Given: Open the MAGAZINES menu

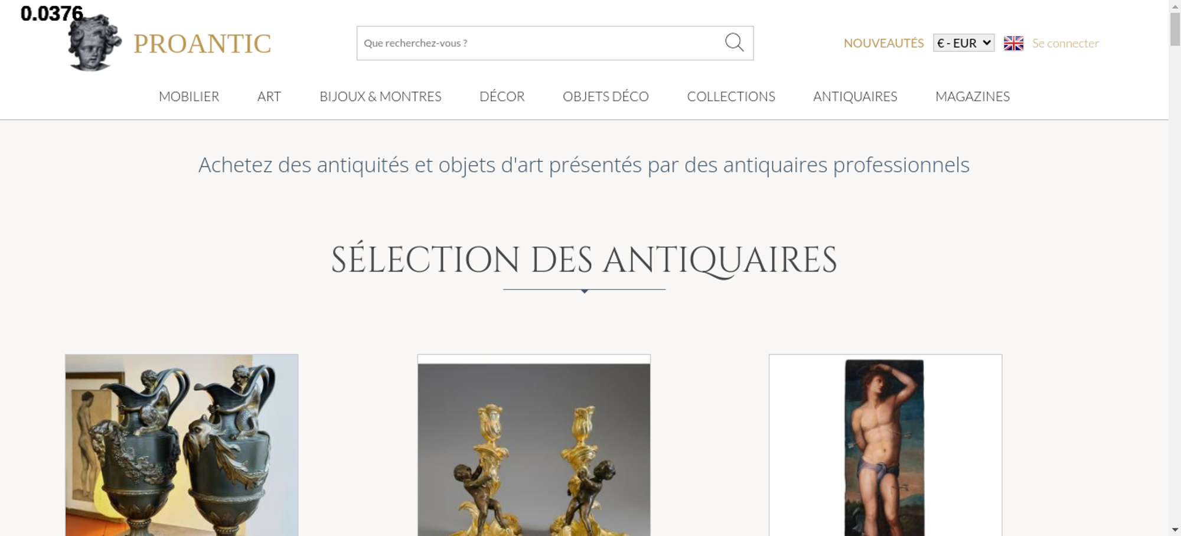Looking at the screenshot, I should pyautogui.click(x=973, y=96).
